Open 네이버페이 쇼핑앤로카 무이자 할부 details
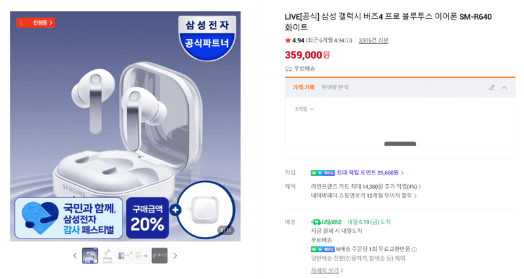Image resolution: width=524 pixels, height=279 pixels. click(x=364, y=195)
